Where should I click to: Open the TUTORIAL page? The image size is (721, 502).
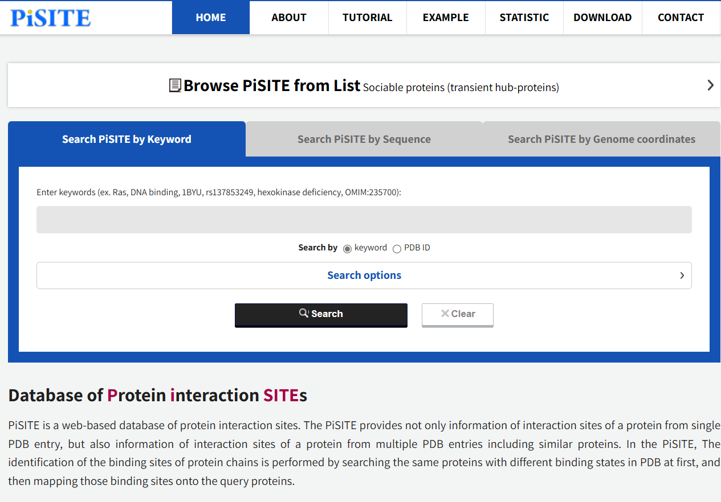[368, 18]
